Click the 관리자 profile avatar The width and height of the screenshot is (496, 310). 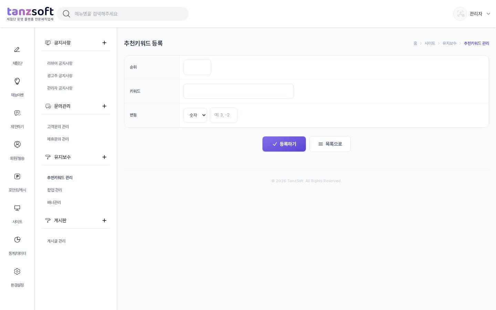[460, 14]
